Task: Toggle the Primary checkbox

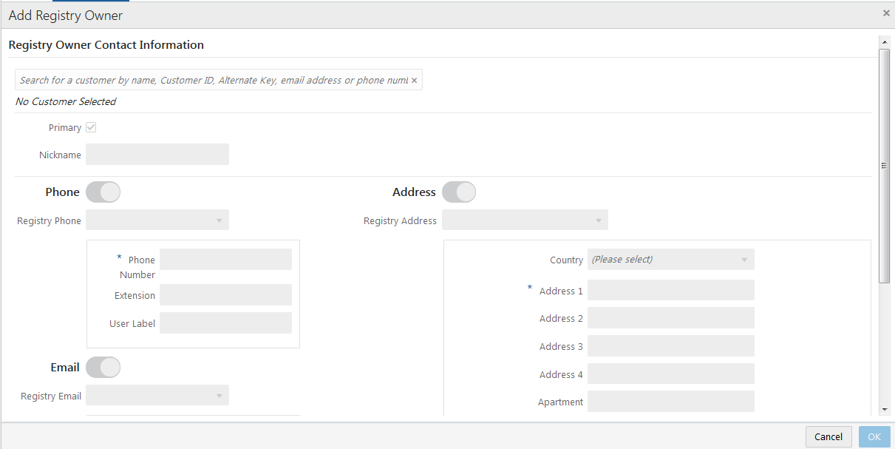Action: click(91, 127)
